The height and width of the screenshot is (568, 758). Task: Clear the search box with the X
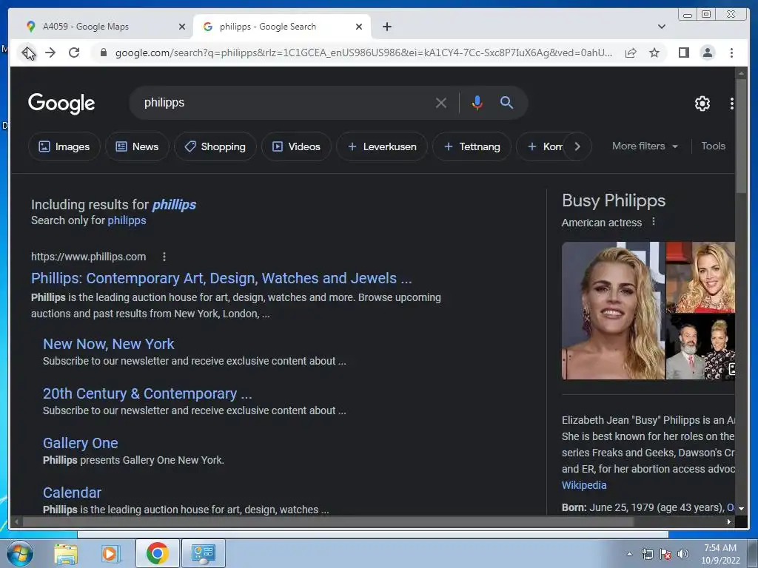(441, 103)
